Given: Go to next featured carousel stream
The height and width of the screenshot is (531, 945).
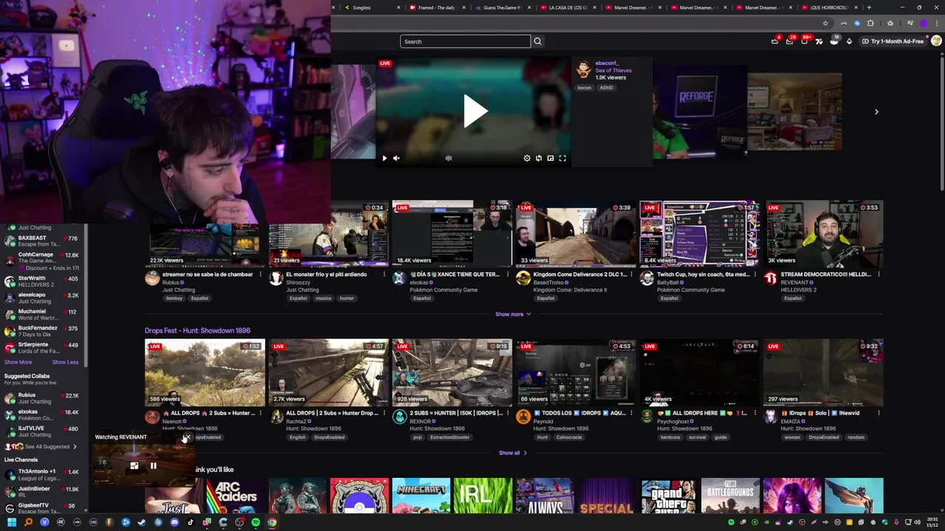Looking at the screenshot, I should point(876,112).
